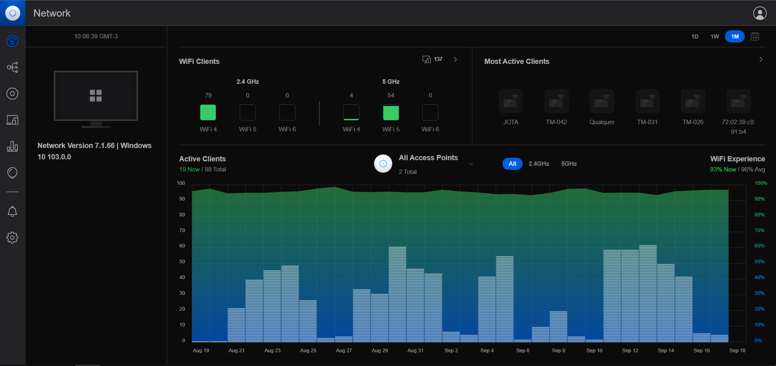Select the 1M time range
776x366 pixels.
click(735, 36)
